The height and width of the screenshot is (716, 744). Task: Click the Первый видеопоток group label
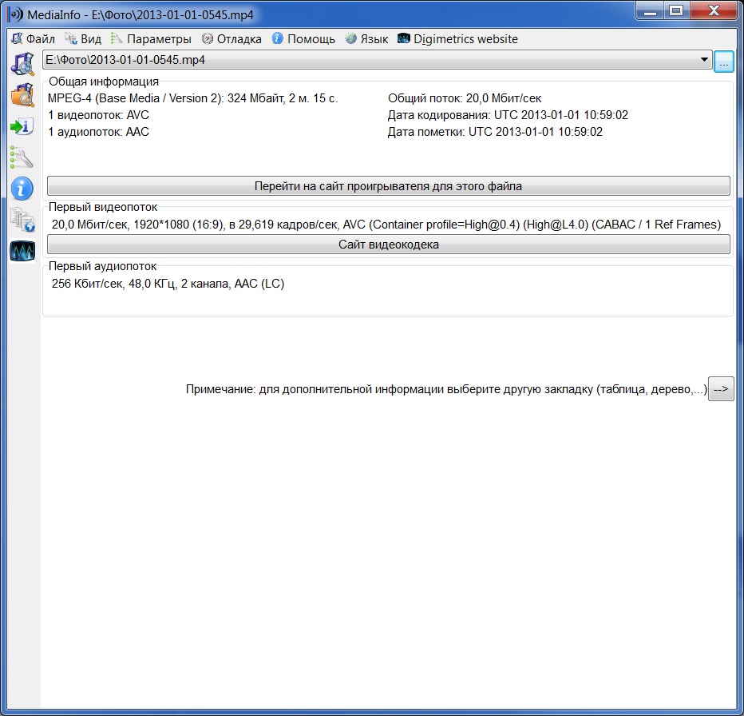point(103,207)
